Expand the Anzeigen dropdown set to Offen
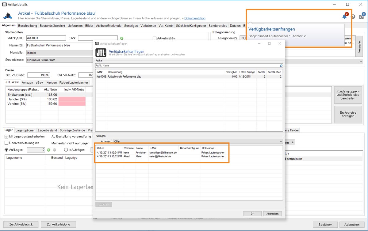The image size is (368, 231). tap(198, 141)
